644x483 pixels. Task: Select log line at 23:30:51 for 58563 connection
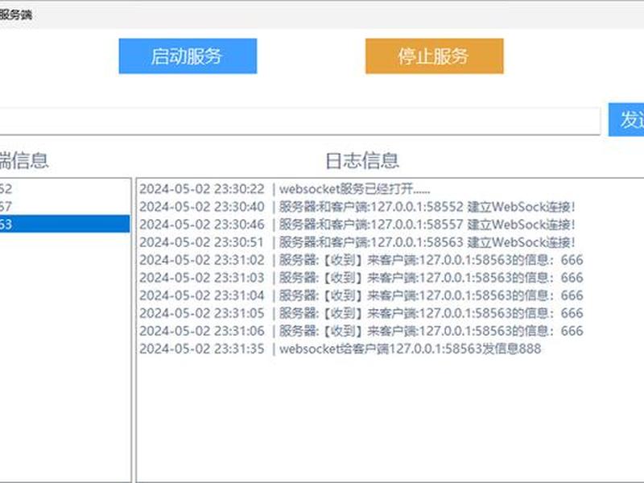(x=357, y=242)
